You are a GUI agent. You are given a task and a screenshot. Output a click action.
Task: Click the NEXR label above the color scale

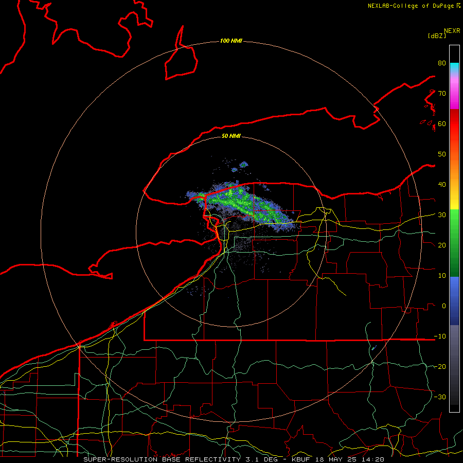pos(452,31)
